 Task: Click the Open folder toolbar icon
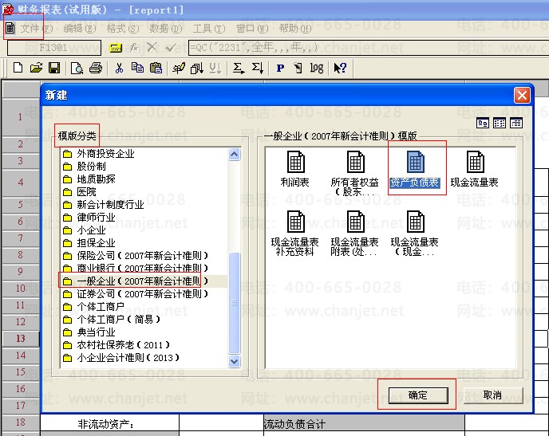[36, 68]
